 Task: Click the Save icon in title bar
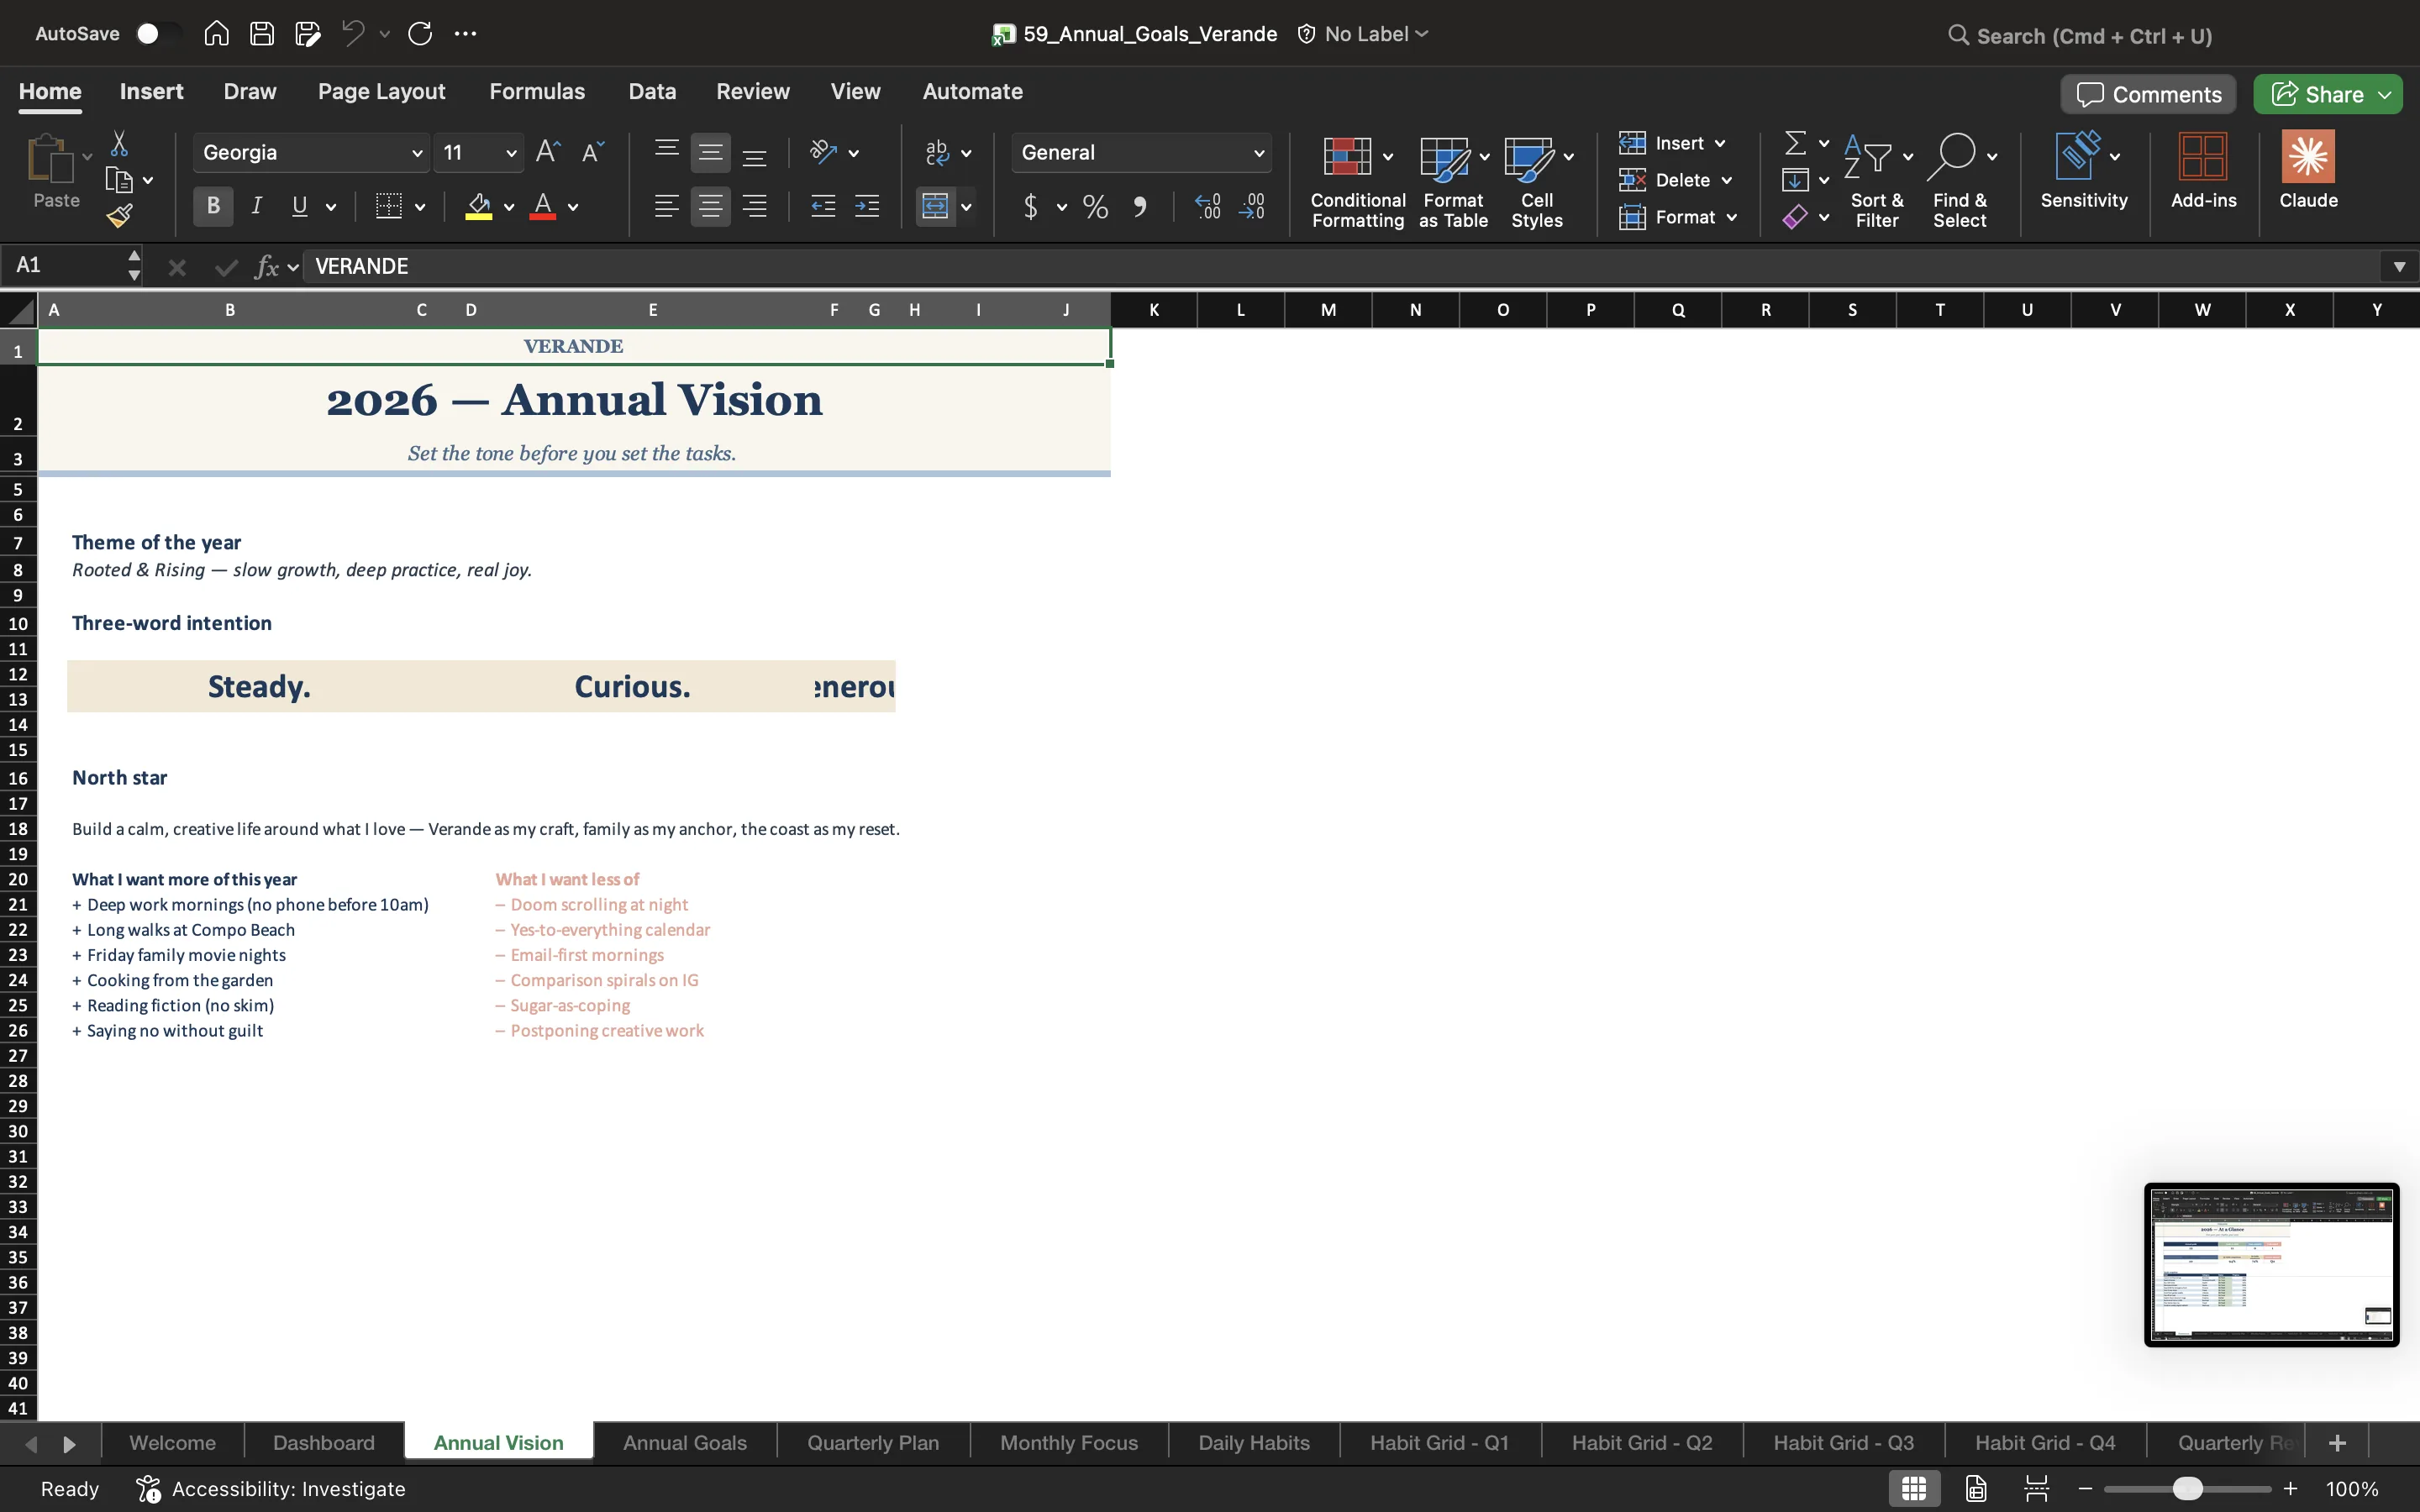point(262,34)
